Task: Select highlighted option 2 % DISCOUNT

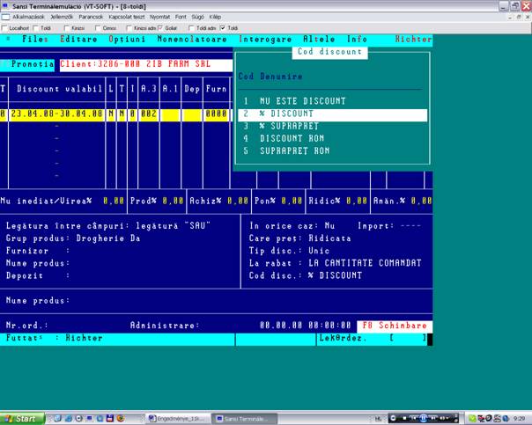Action: (333, 115)
